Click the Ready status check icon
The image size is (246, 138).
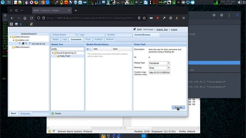click(53, 113)
